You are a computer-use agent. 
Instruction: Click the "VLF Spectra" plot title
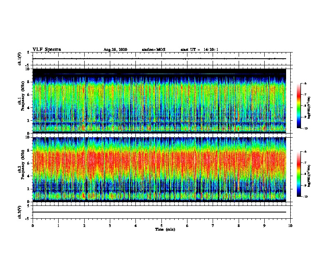[x=47, y=50]
